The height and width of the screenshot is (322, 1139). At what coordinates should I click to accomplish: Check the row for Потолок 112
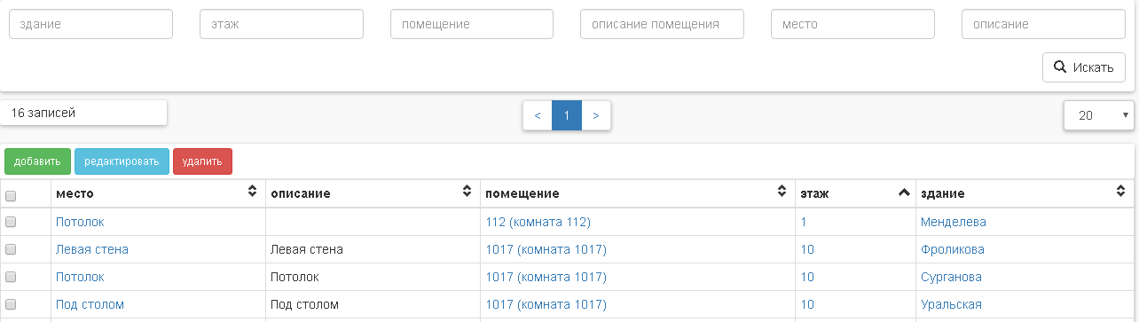click(x=11, y=222)
